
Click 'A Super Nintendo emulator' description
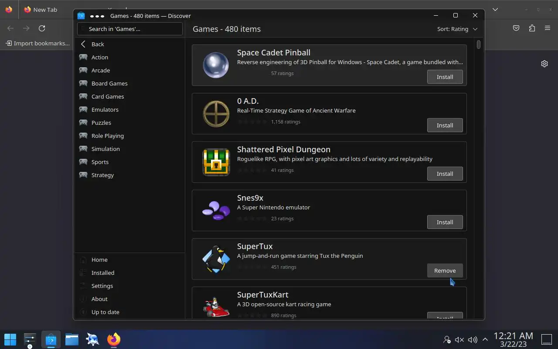[x=274, y=207]
